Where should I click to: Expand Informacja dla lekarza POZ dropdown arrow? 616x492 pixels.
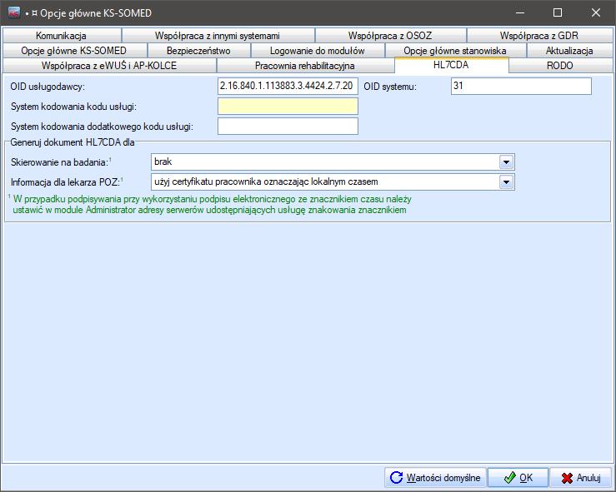(507, 182)
